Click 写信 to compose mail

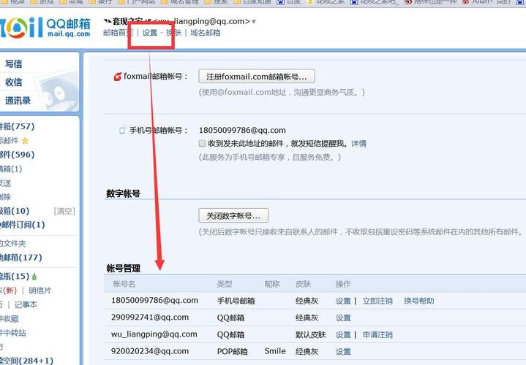click(14, 64)
